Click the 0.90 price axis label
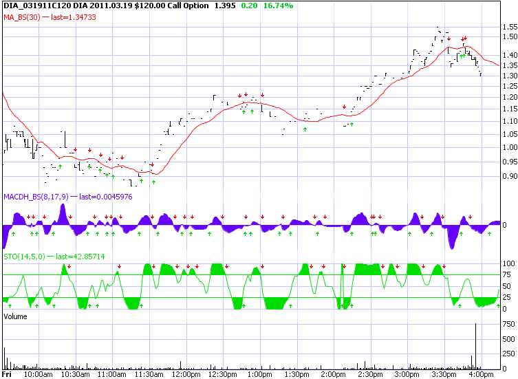This screenshot has height=379, width=518. [509, 176]
